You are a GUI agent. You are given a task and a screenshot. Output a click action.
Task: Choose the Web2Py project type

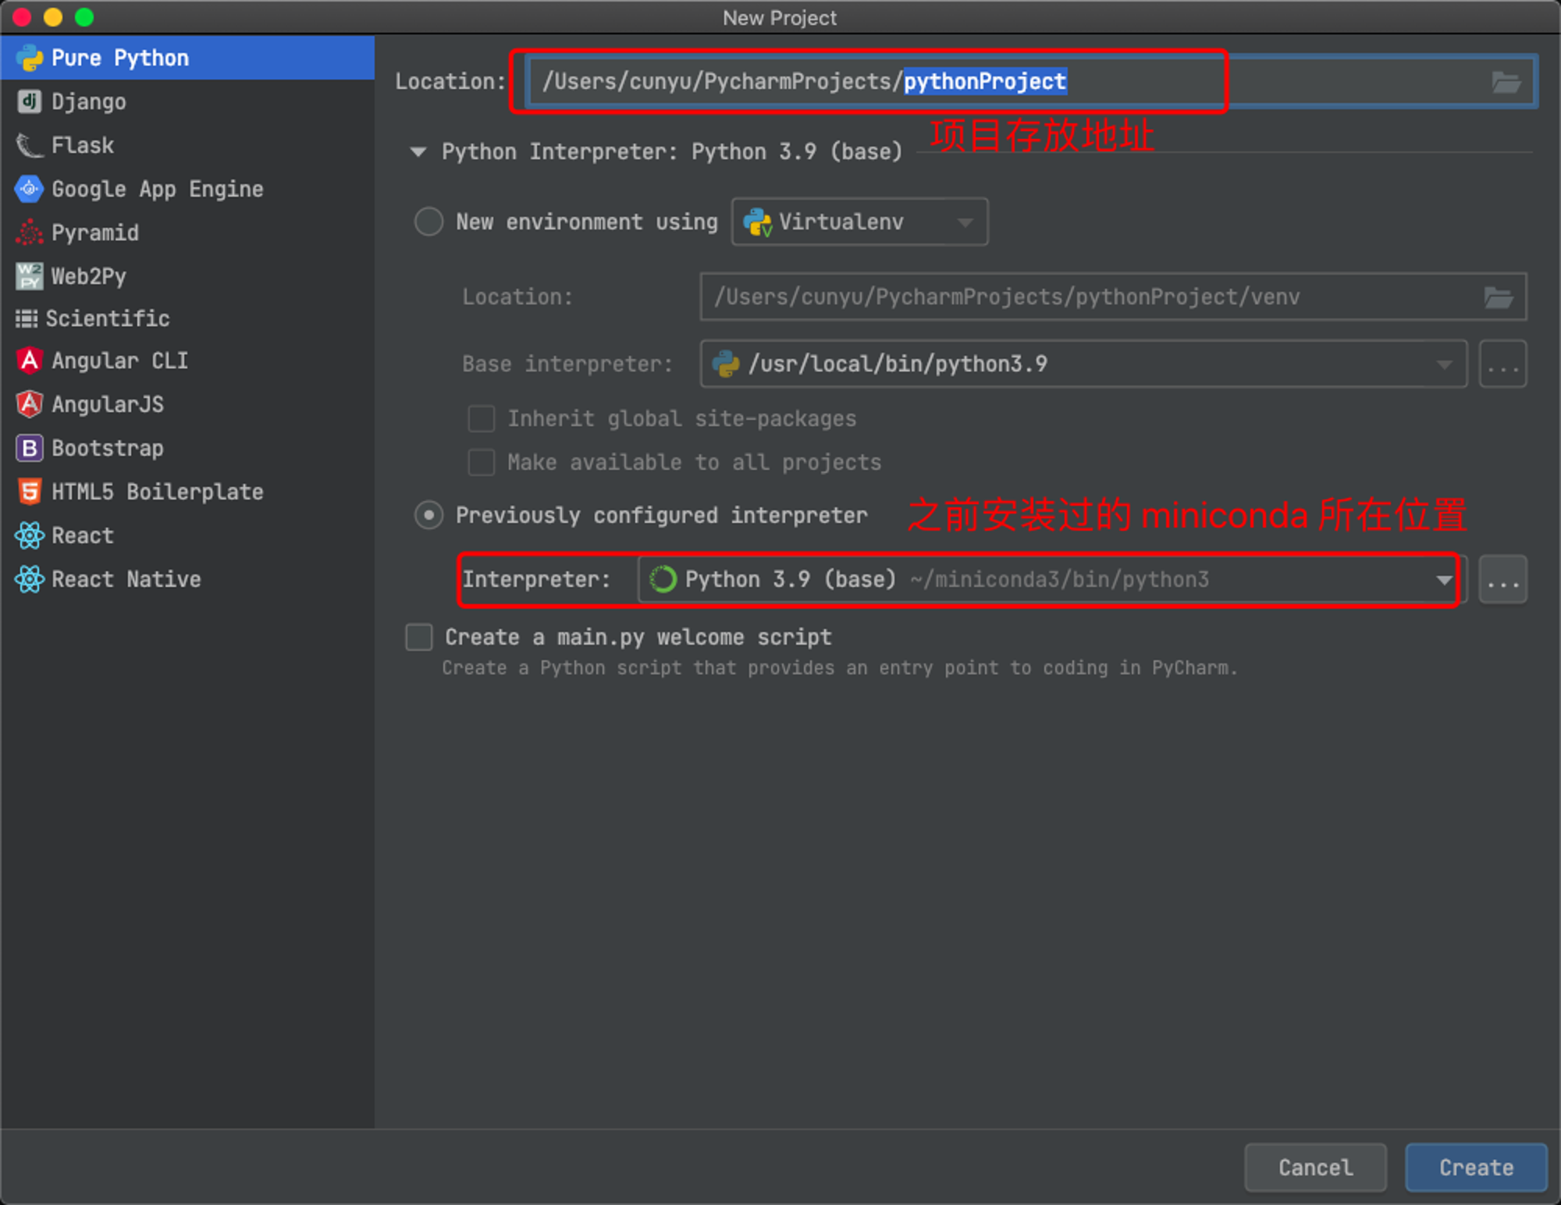187,276
